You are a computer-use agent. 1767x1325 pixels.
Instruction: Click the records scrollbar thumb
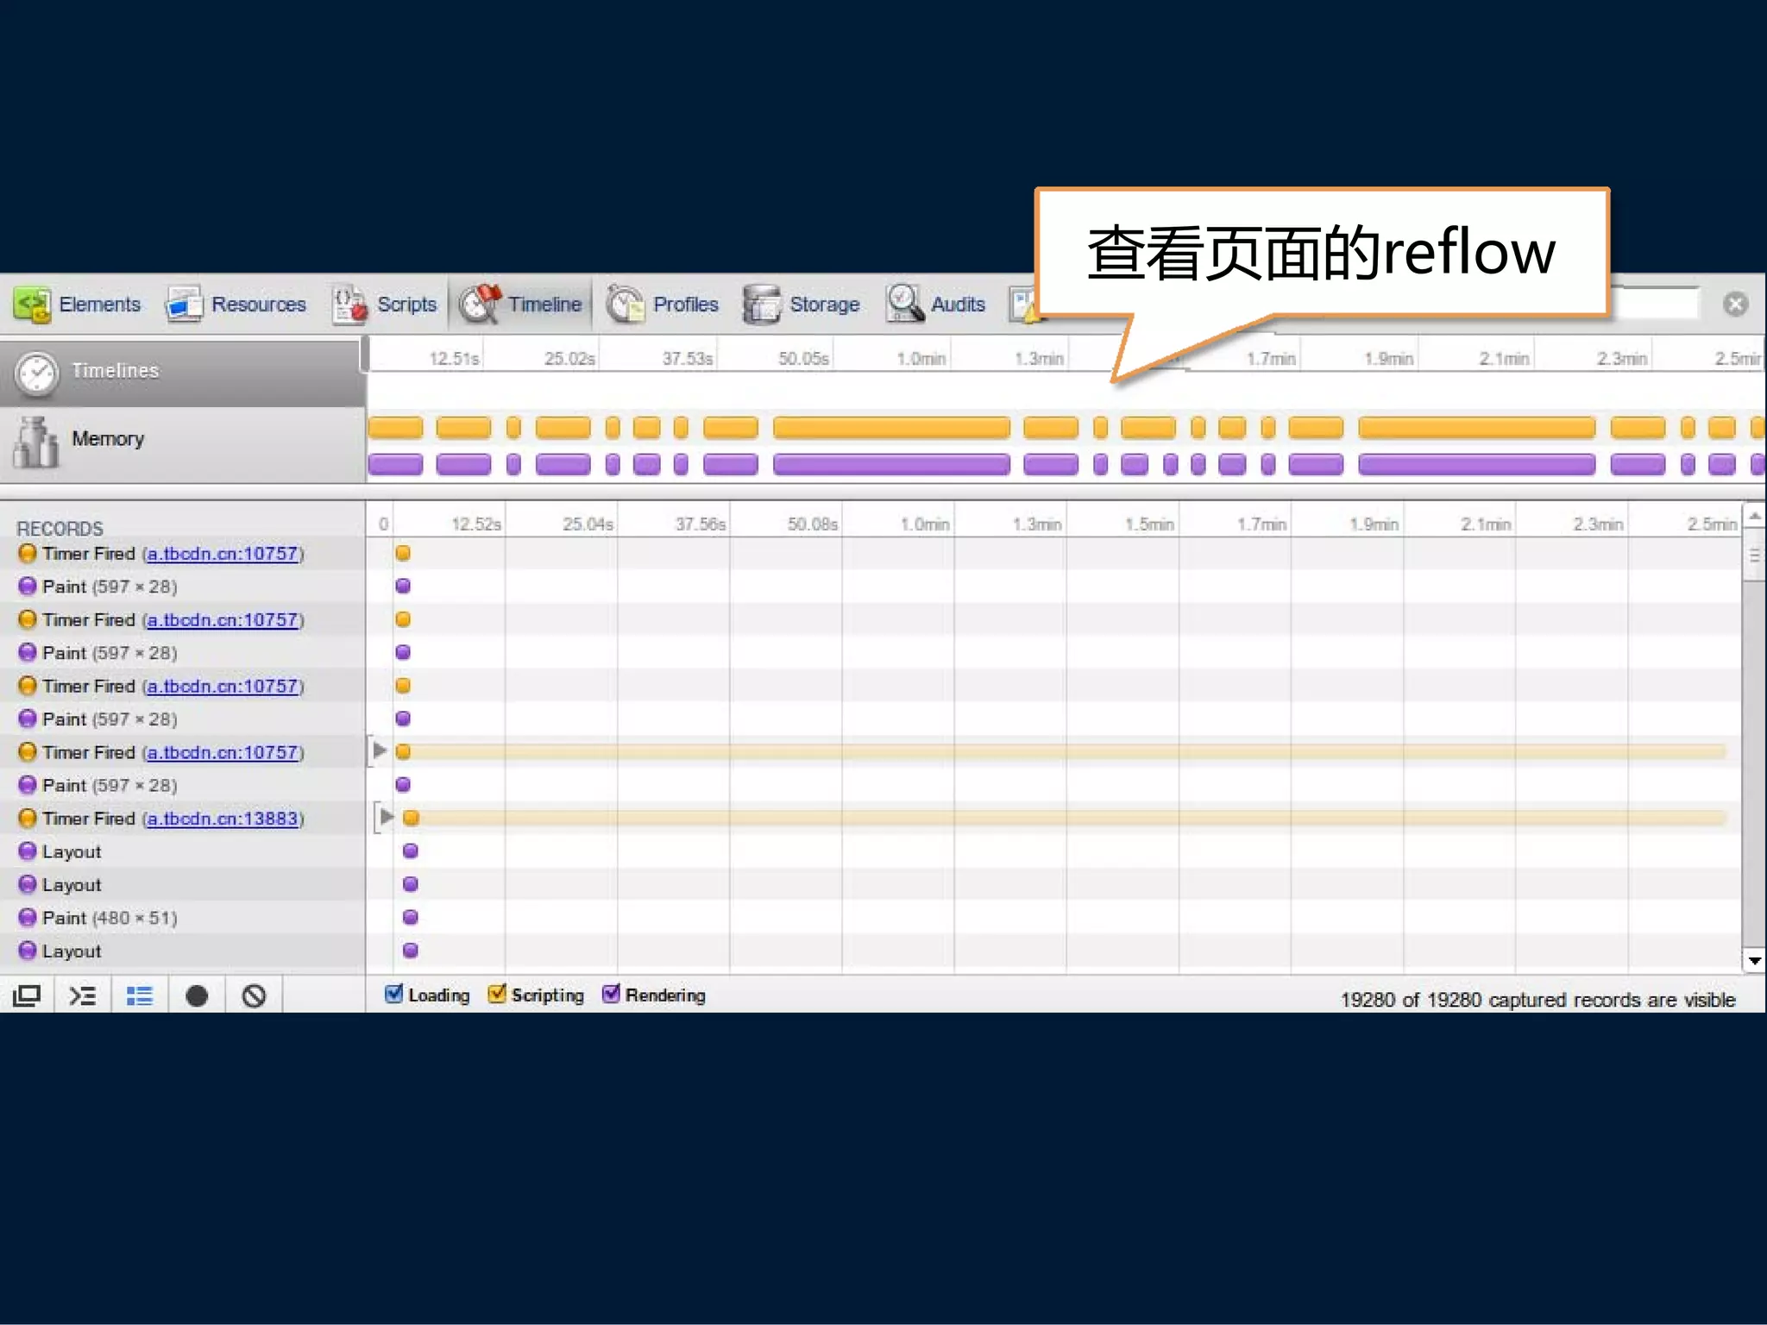1754,556
